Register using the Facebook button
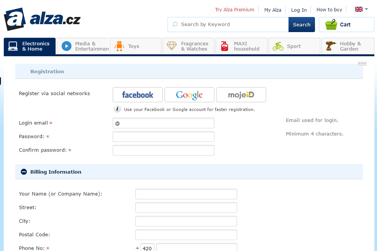Screen dimensions: 377x251 pos(138,95)
